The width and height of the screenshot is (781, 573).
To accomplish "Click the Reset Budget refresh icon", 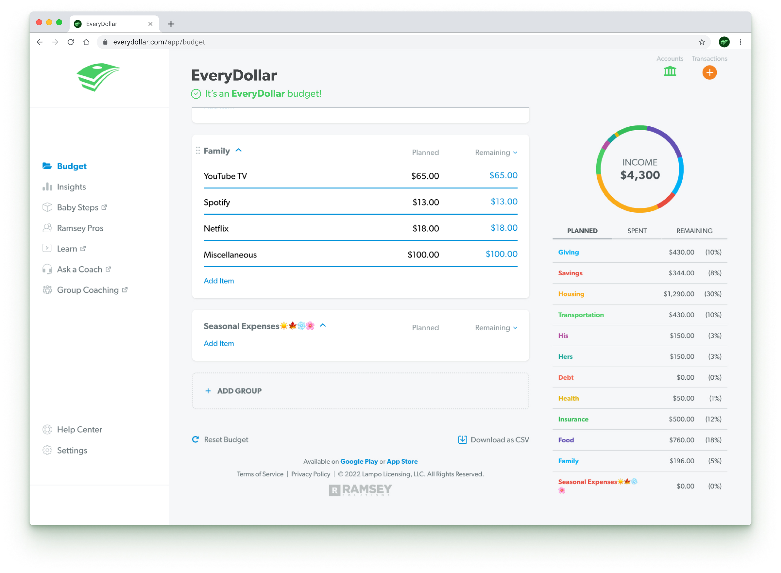I will point(196,439).
